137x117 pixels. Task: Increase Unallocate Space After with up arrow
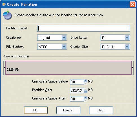[x=86, y=98]
